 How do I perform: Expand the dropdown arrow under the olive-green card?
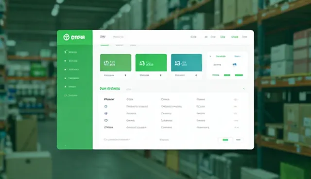click(125, 75)
